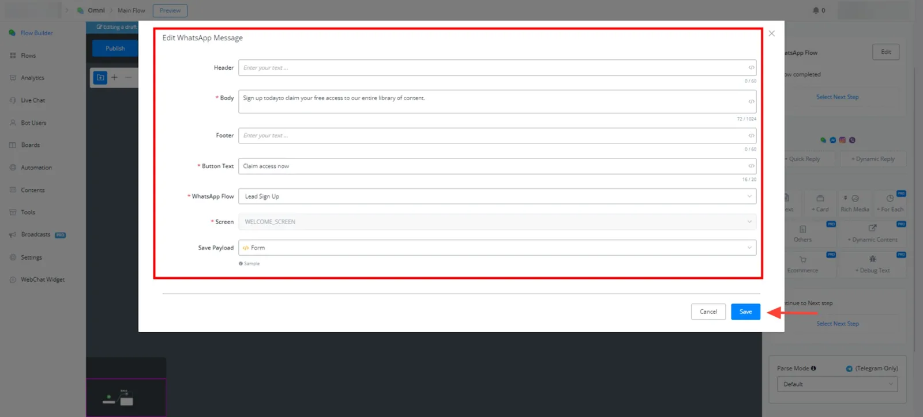Click the Instagram channel icon in side panel

pos(842,140)
